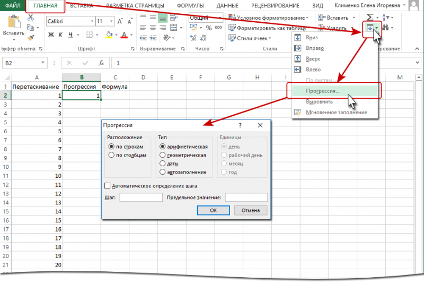The width and height of the screenshot is (424, 283).
Task: Click the large Вставить paste icon
Action: tap(14, 21)
